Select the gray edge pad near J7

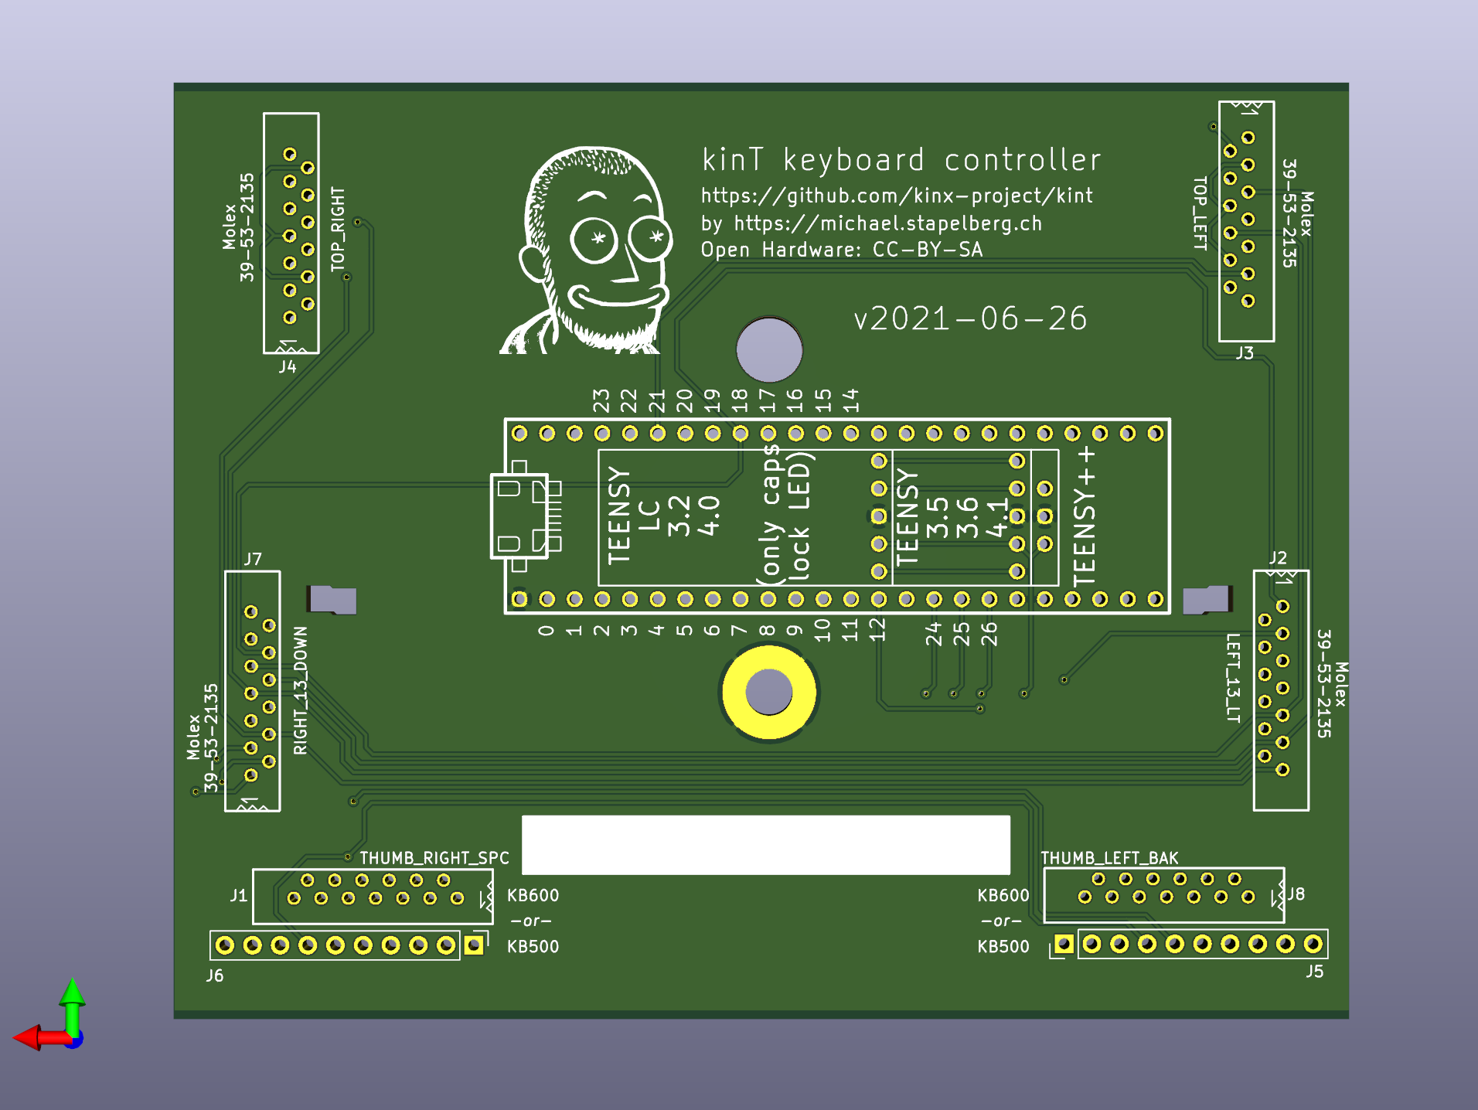tap(332, 600)
